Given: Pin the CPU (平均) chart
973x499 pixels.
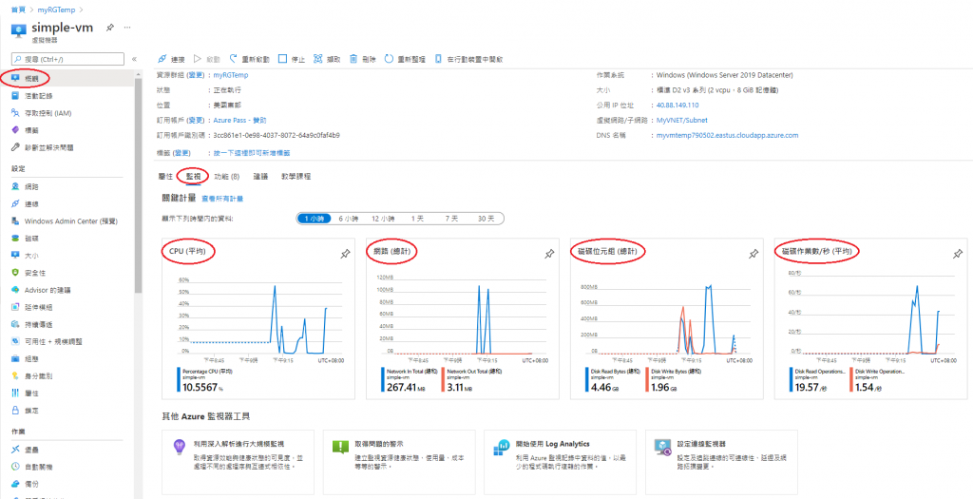Looking at the screenshot, I should pyautogui.click(x=346, y=254).
